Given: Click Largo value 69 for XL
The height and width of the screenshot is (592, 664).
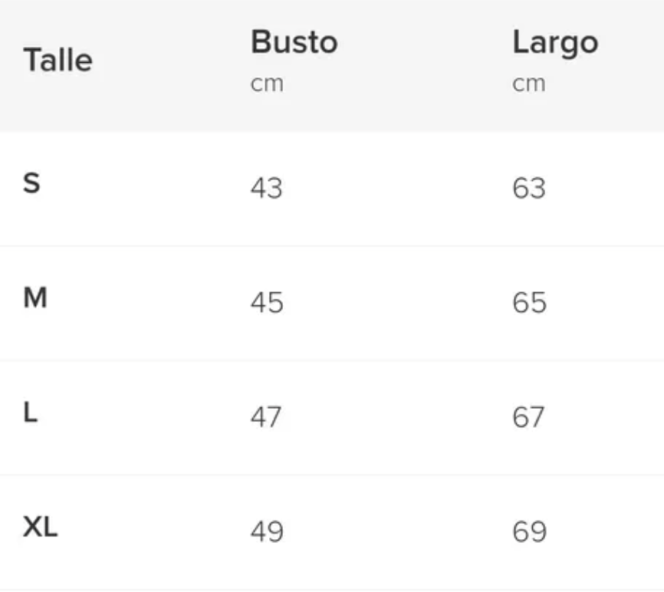Looking at the screenshot, I should tap(529, 531).
